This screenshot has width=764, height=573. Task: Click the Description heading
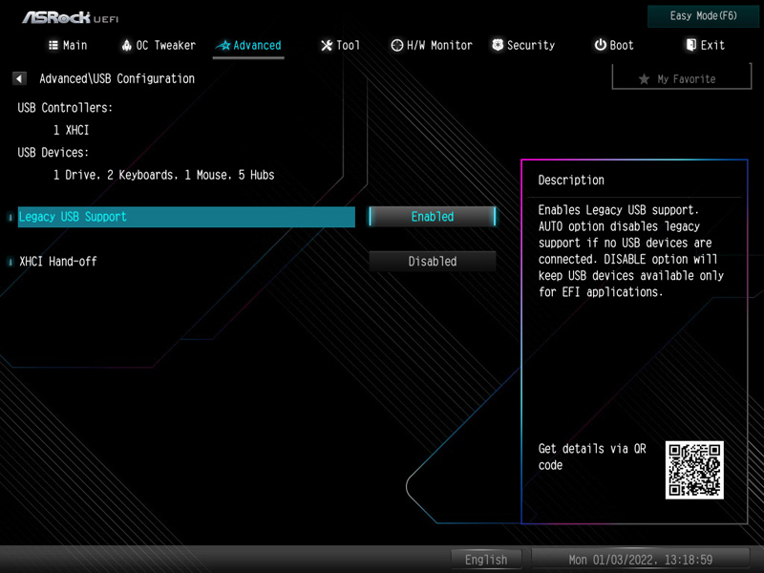coord(571,180)
